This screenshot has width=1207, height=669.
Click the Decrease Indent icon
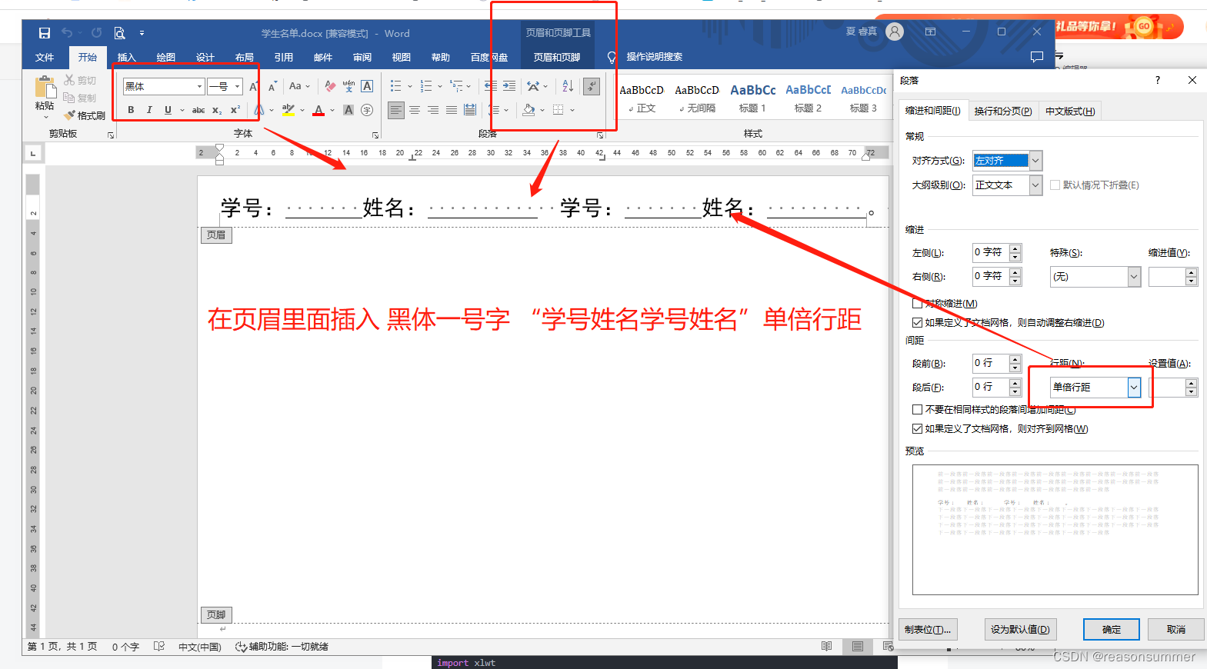coord(491,86)
